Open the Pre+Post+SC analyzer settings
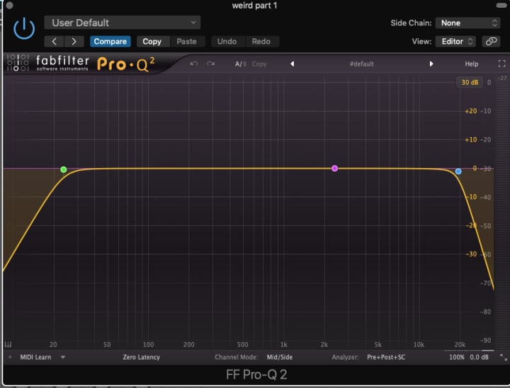The height and width of the screenshot is (388, 510). point(386,357)
